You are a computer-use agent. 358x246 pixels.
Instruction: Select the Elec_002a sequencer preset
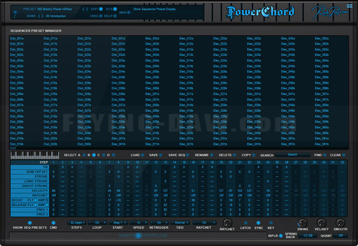point(152,38)
